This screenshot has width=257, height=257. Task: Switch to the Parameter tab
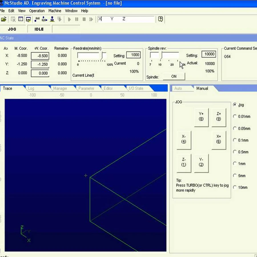[87, 89]
